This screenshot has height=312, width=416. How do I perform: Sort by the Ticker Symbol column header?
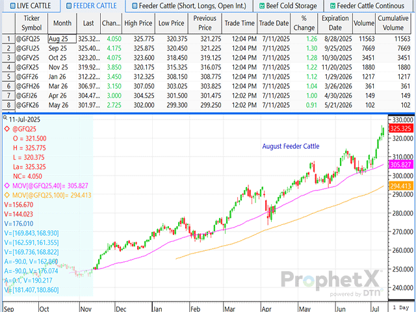coord(32,23)
